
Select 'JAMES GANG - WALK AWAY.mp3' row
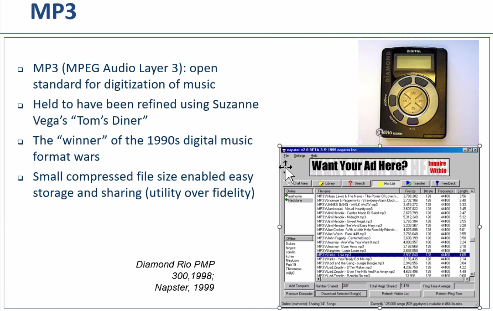click(x=393, y=204)
